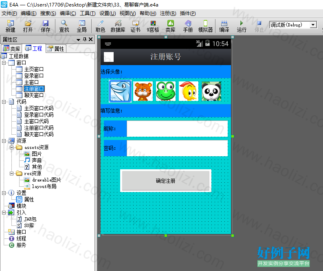Switch to the 类库 tab
This screenshot has width=323, height=271.
tap(11, 49)
